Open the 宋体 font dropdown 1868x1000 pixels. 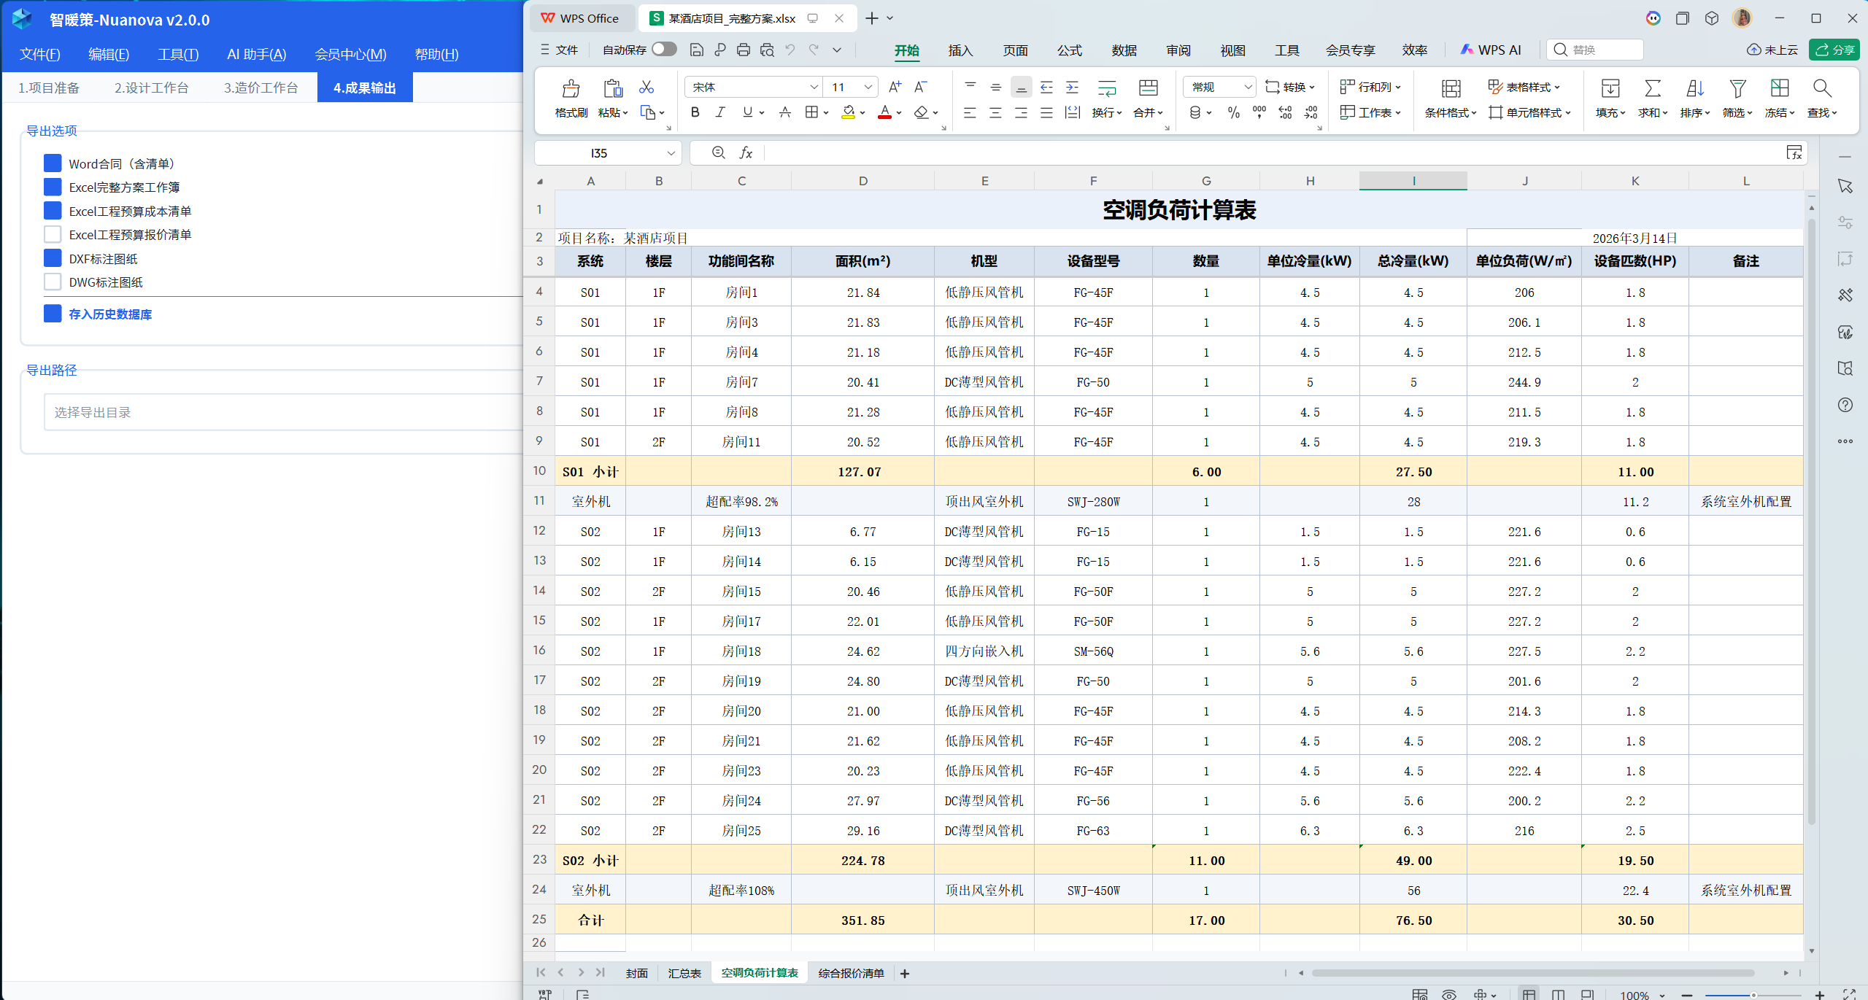pyautogui.click(x=814, y=86)
